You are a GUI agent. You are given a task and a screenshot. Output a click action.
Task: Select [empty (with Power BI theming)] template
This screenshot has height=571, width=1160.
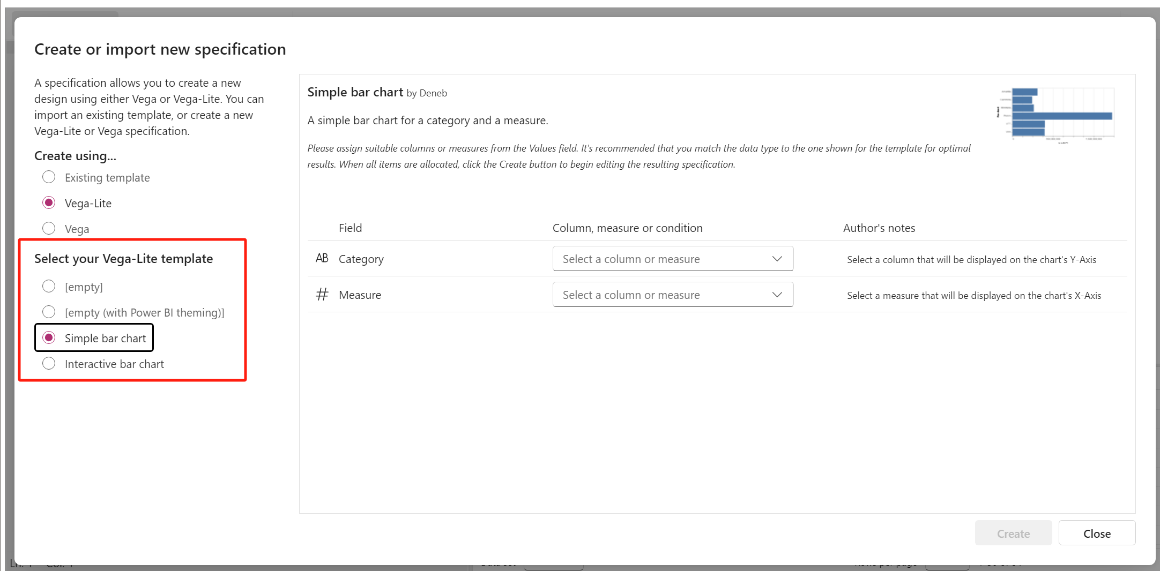pyautogui.click(x=49, y=312)
